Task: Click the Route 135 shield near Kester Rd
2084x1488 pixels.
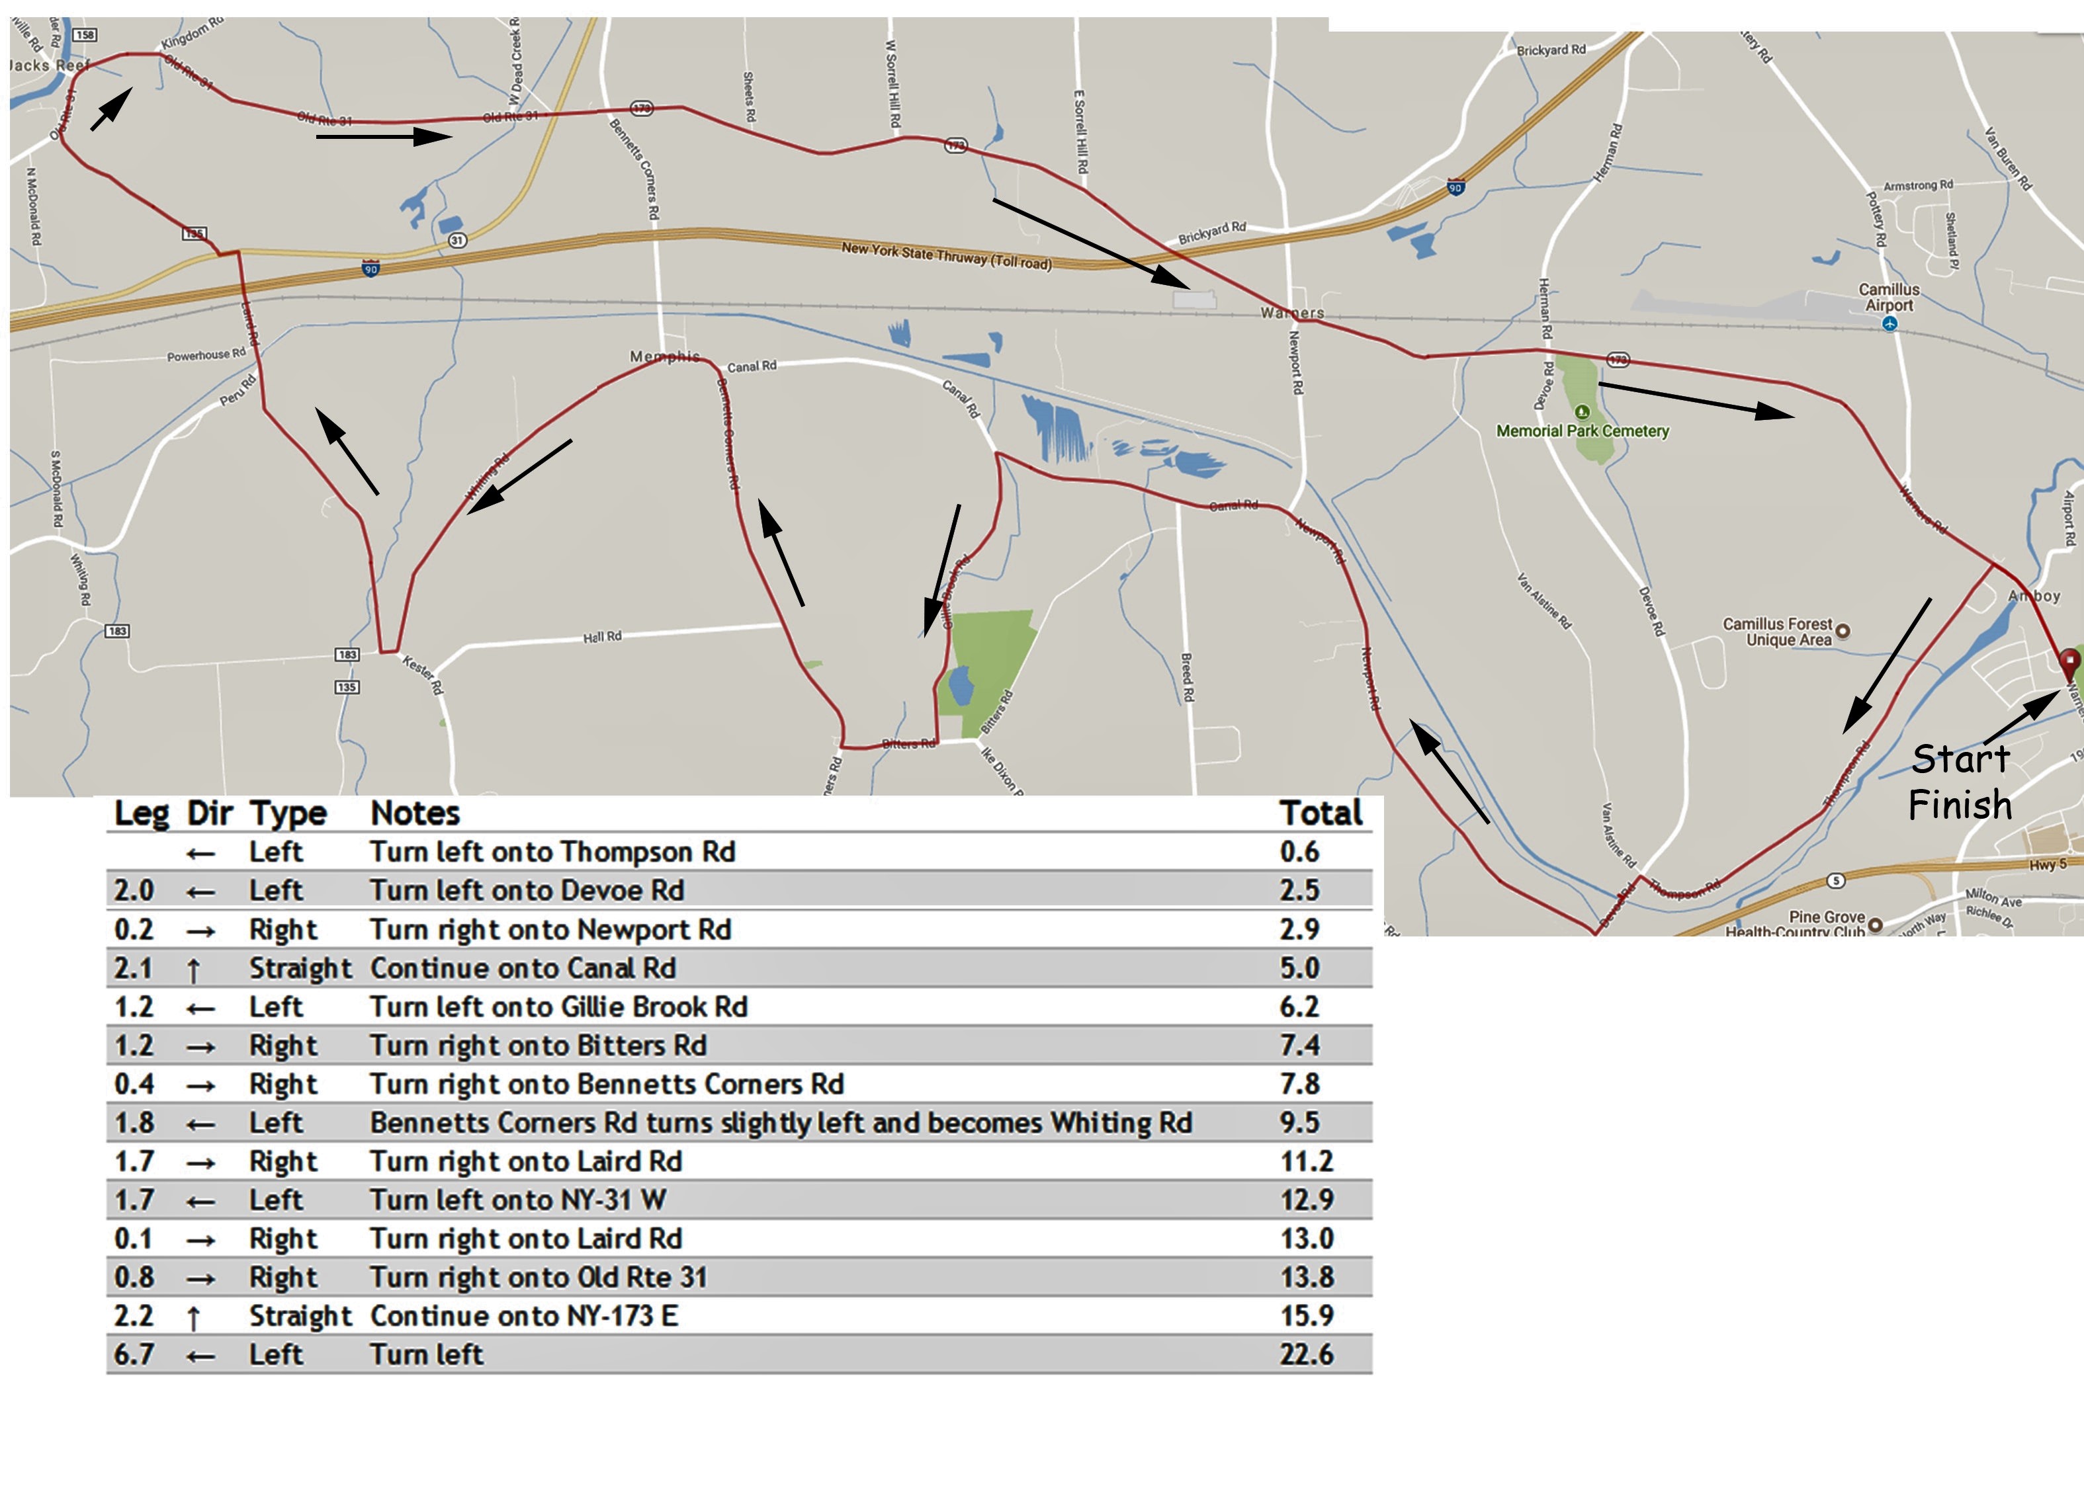Action: 347,687
